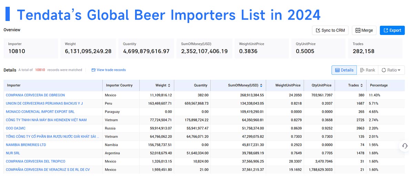
Task: Open CÔNG TY TNHH NHÀ MÁY BIA HEINEKEN VIỆT NAM
Action: [x=46, y=120]
